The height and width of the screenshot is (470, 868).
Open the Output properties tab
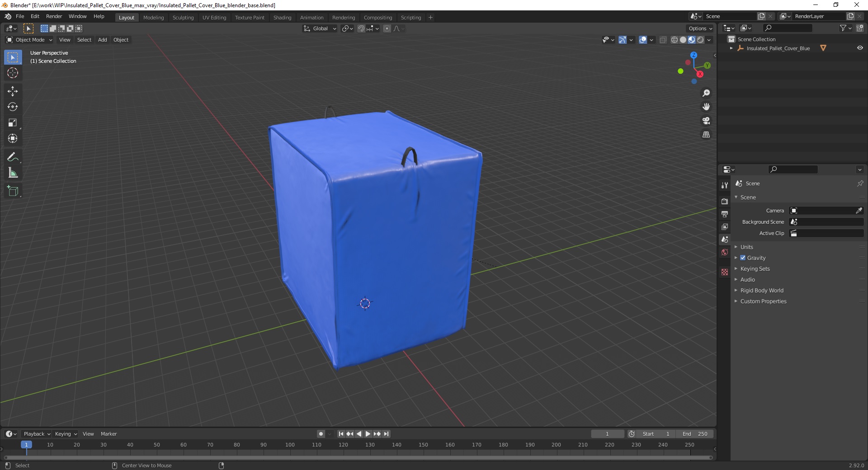[725, 214]
